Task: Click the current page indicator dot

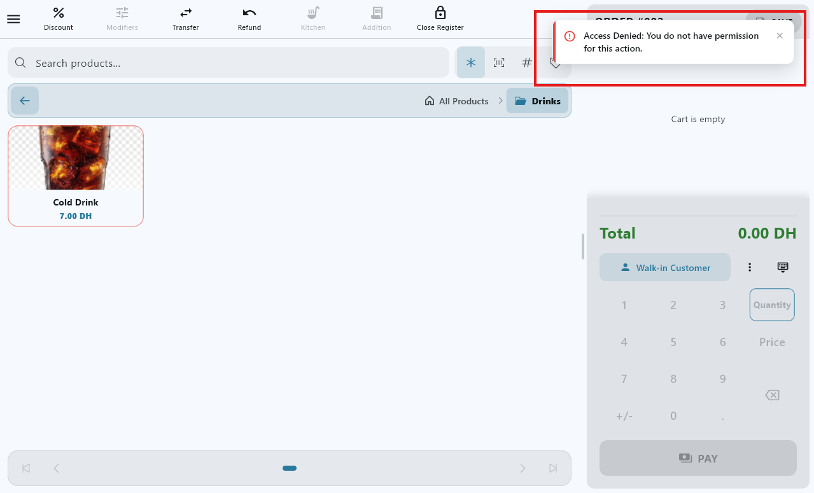Action: (290, 468)
